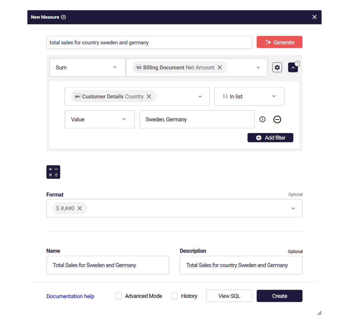Click the Generate button
Screen dimensions: 352x326
click(x=279, y=42)
